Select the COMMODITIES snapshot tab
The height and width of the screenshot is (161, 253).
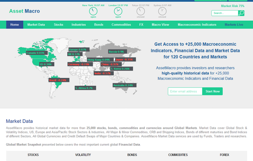click(178, 155)
